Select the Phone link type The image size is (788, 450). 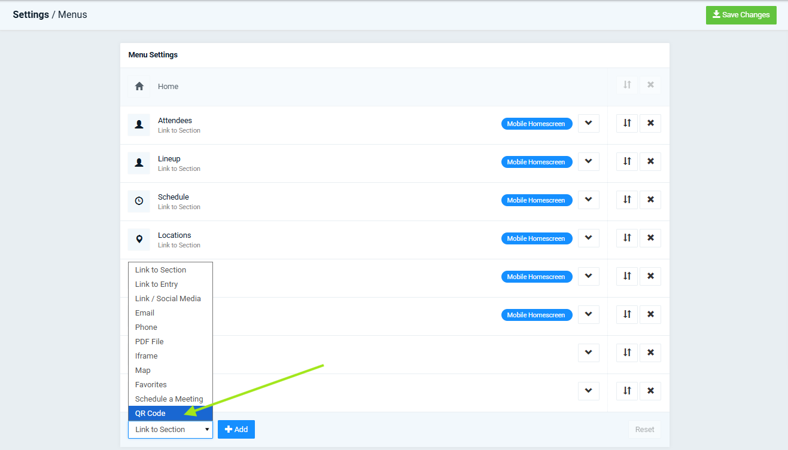171,327
